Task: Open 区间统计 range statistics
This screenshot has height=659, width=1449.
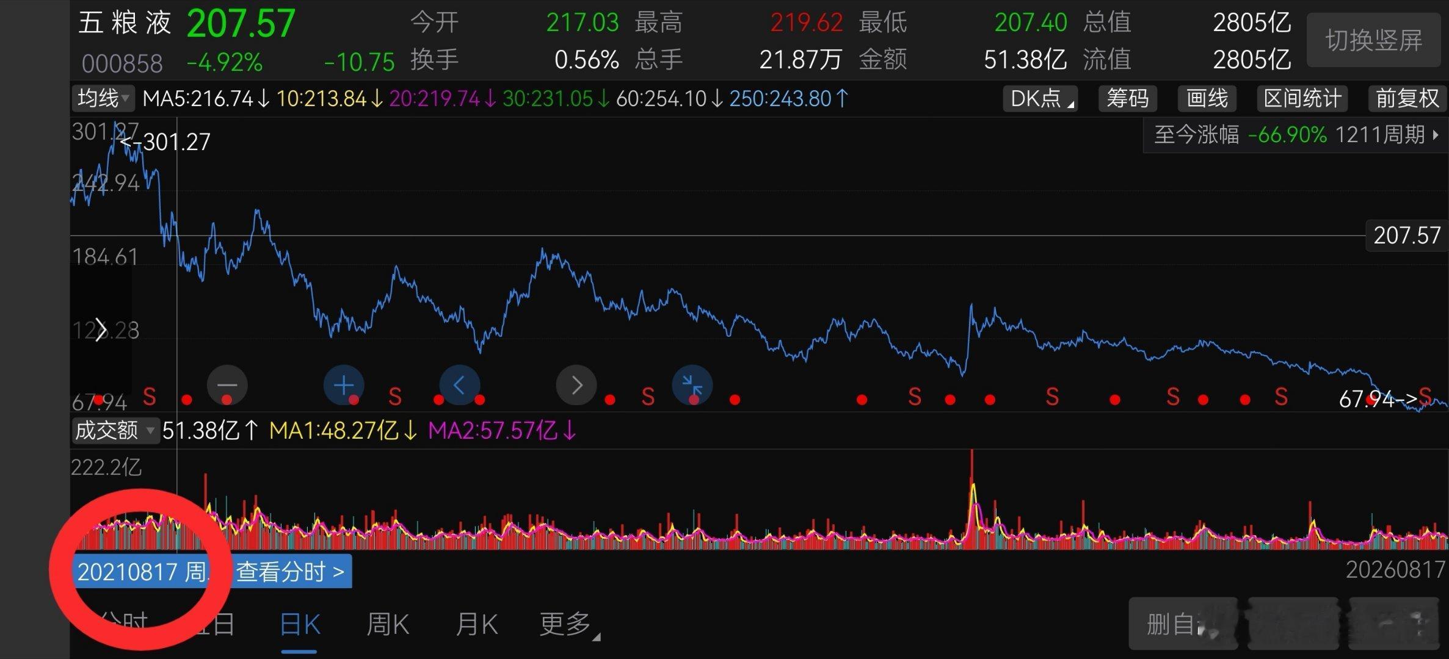Action: point(1302,98)
